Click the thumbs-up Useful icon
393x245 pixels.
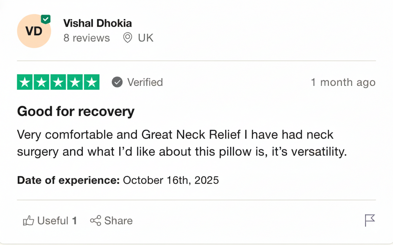point(28,221)
